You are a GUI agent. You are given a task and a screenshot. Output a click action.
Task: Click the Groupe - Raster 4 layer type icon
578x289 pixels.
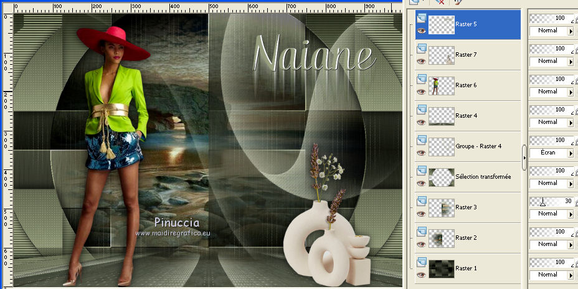click(422, 140)
